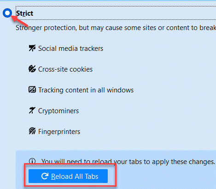Click Tracking content in all windows text

[x=86, y=90]
